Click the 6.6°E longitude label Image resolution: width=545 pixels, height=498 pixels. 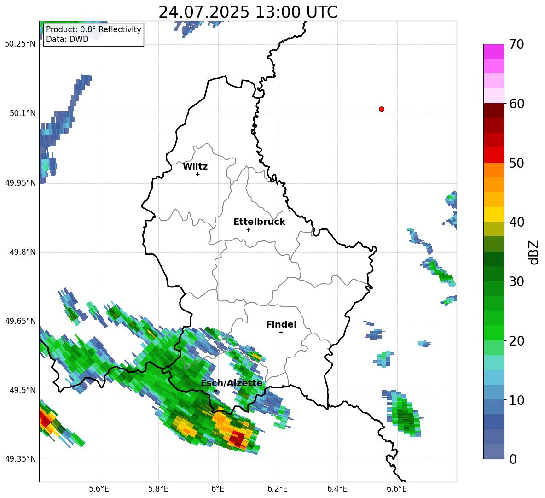tap(397, 489)
